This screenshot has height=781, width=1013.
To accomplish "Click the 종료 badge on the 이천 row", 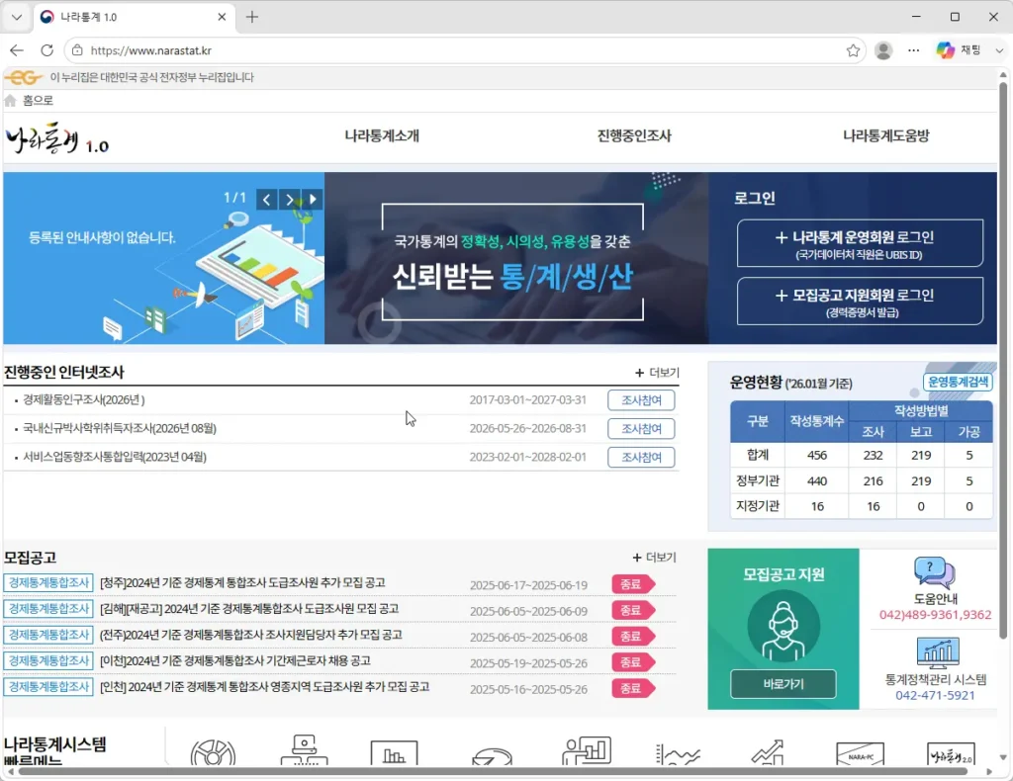I will 633,662.
